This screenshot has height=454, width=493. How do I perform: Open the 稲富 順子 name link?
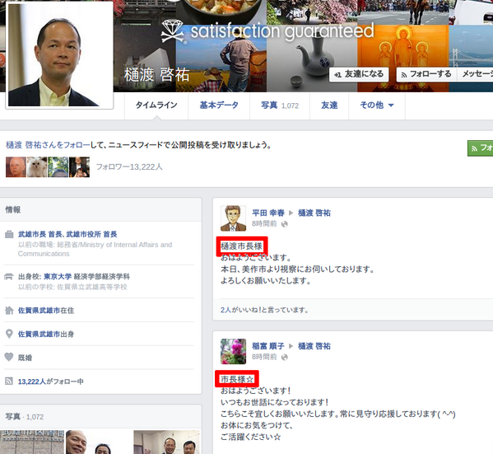click(268, 346)
